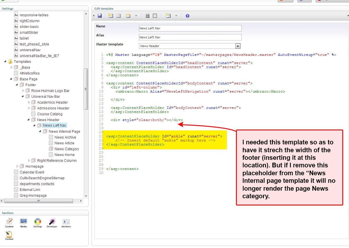
Task: Click the template icon beside Calendar Event
Action: 16,172
